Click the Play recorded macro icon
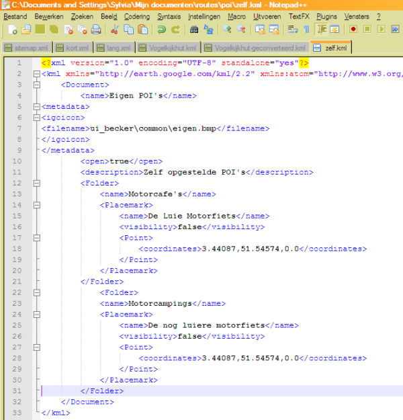The width and height of the screenshot is (403, 420). (382, 29)
